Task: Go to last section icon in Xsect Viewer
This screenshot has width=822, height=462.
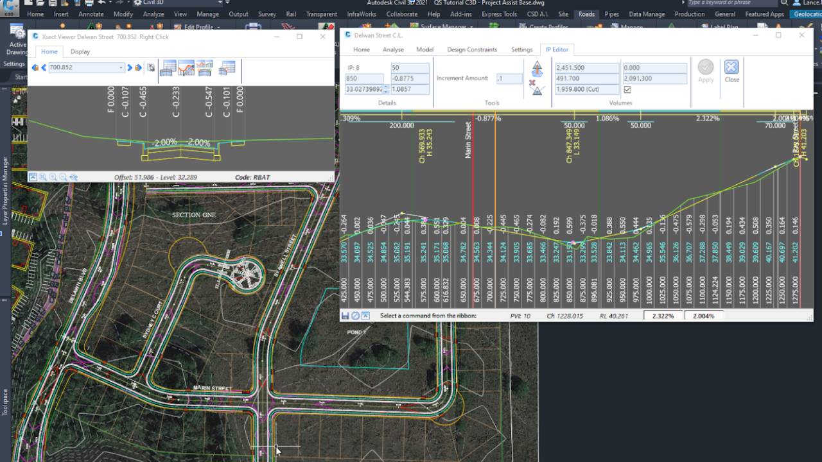Action: coord(138,67)
